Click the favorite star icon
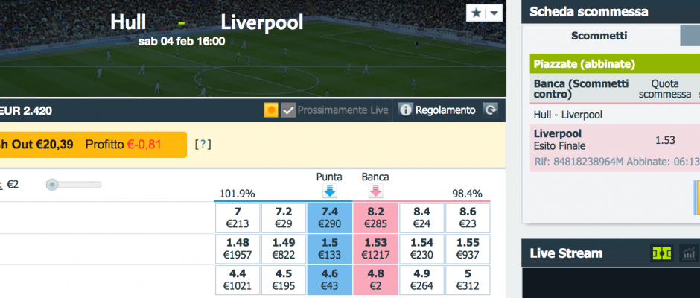 click(476, 13)
